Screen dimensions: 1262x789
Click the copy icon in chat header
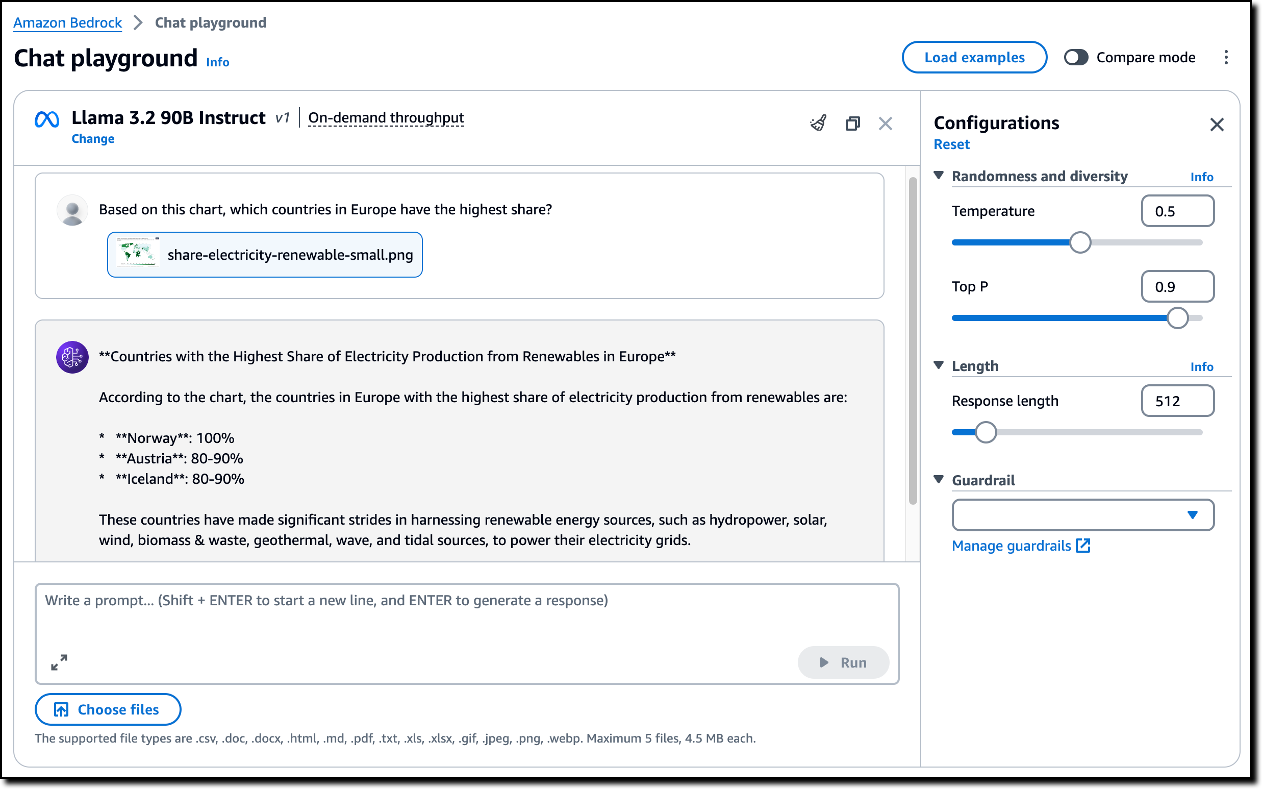[851, 122]
